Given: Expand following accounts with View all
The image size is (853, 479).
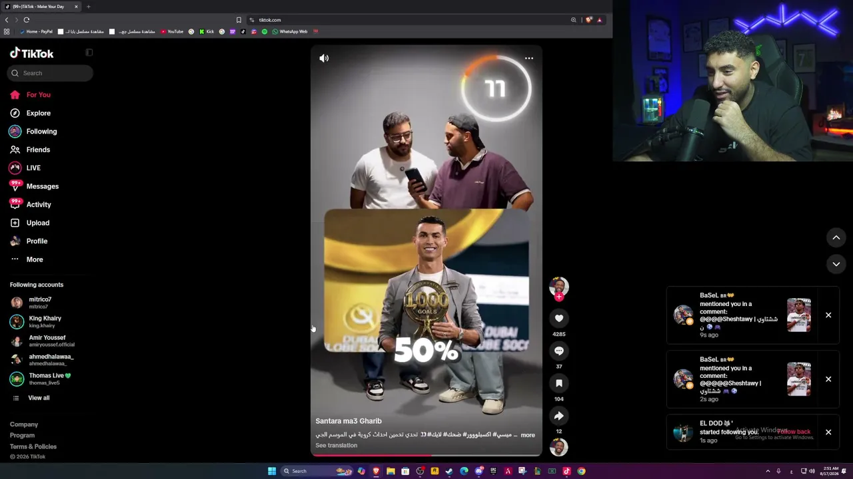Looking at the screenshot, I should (39, 398).
